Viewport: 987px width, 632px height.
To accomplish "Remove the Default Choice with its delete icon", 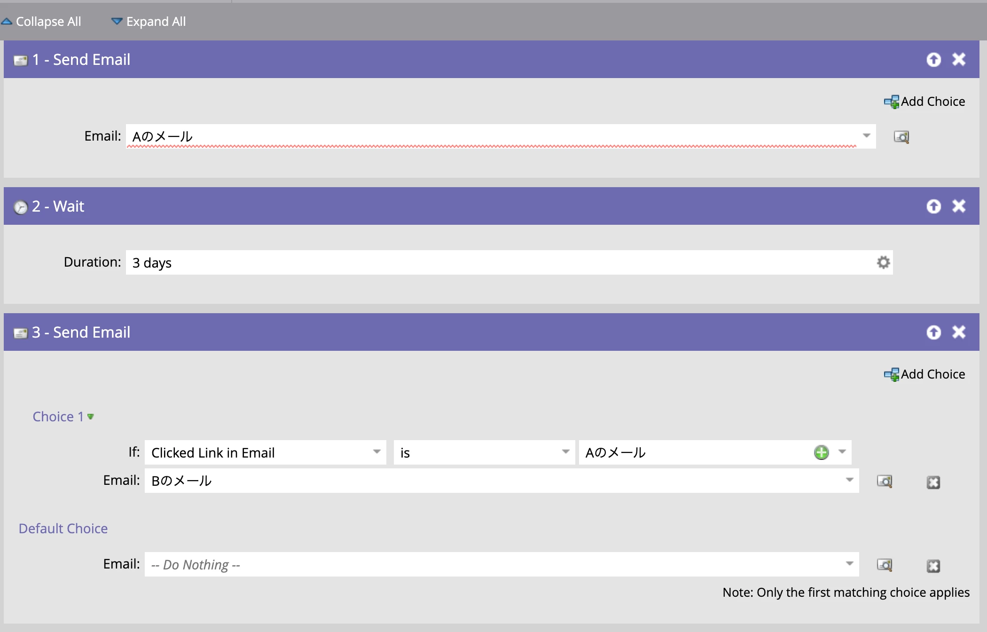I will point(933,566).
